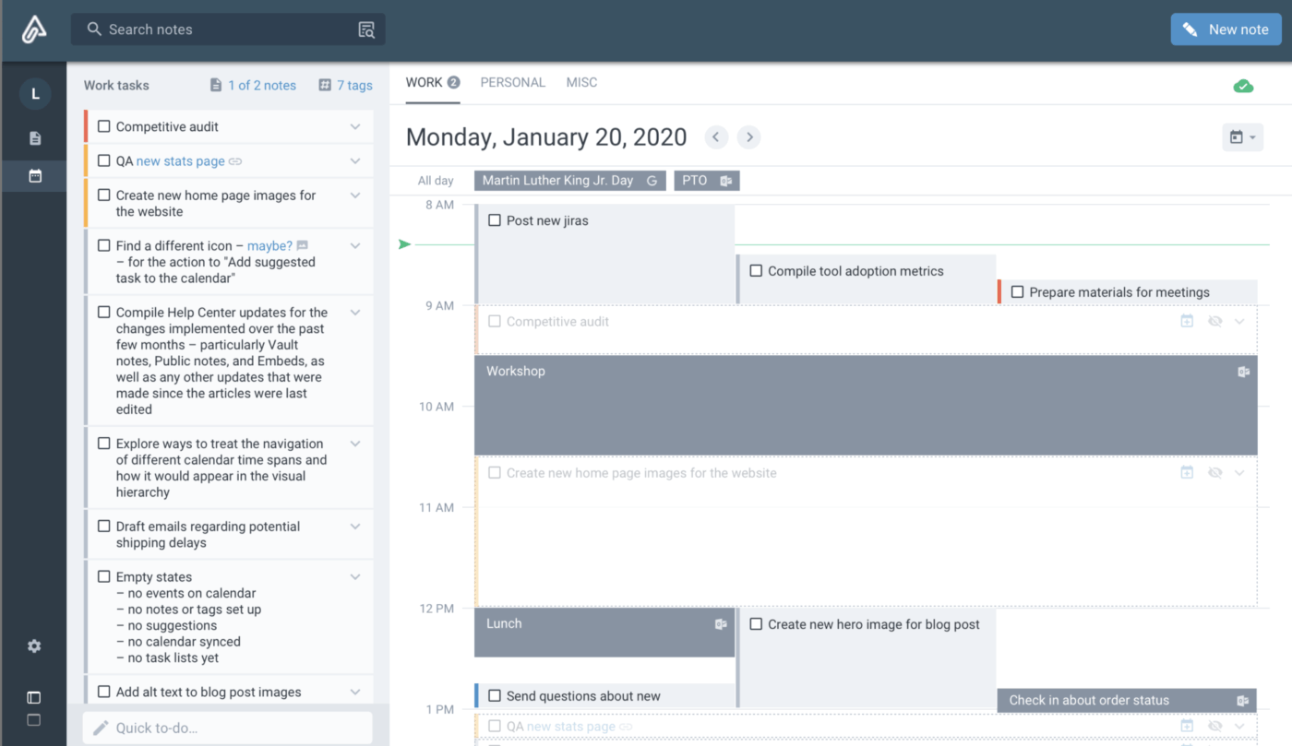Screen dimensions: 1292x746
Task: Open the 7 tags link
Action: coord(345,86)
